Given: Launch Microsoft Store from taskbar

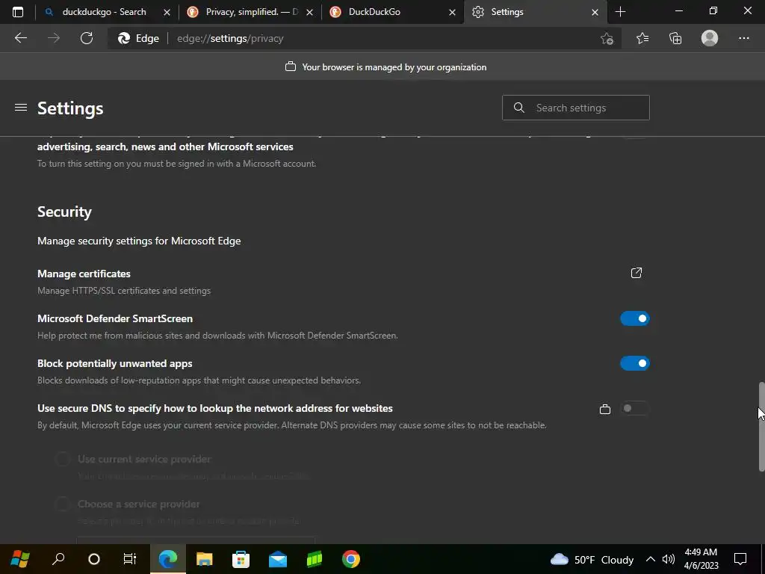Looking at the screenshot, I should pyautogui.click(x=241, y=559).
